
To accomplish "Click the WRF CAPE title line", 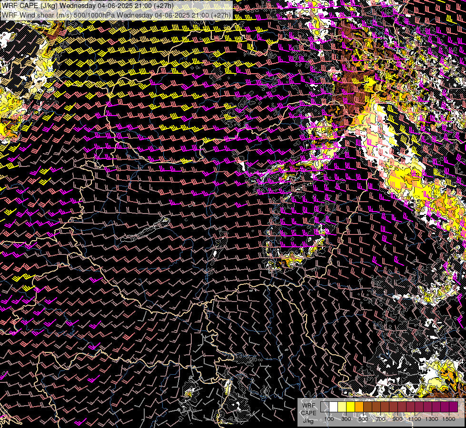I will [x=88, y=6].
